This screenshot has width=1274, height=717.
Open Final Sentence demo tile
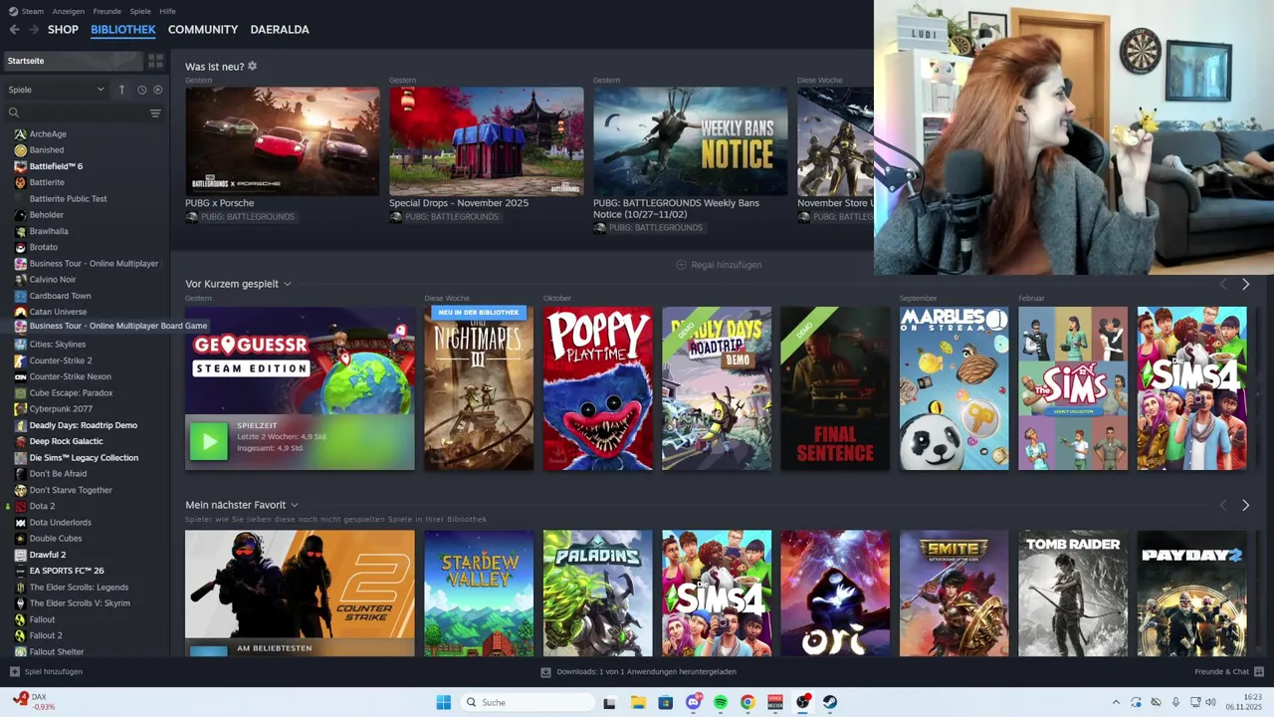pos(835,388)
